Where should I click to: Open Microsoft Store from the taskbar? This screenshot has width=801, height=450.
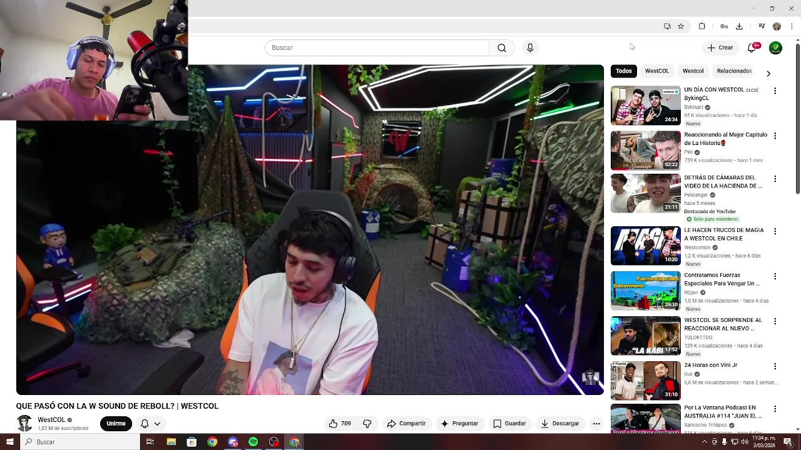[x=191, y=442]
